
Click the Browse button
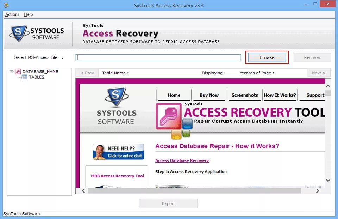pyautogui.click(x=267, y=57)
